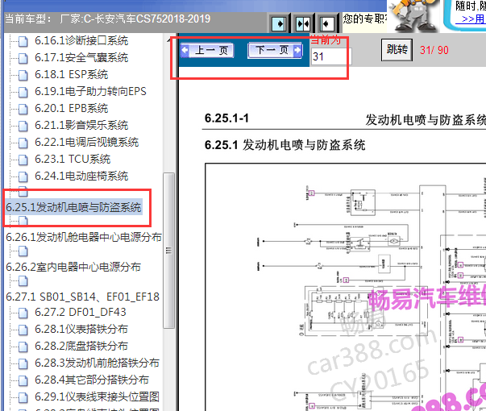Open 6.26.2室内电器中心电源分布 entry
The image size is (486, 411).
tap(73, 268)
